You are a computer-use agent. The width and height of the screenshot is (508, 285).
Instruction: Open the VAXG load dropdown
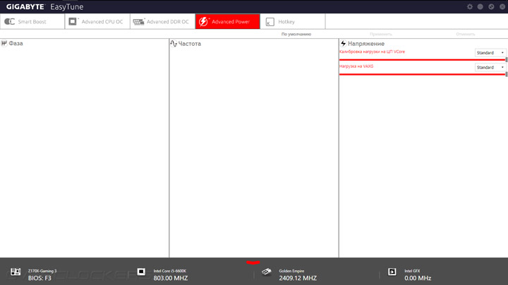(490, 67)
